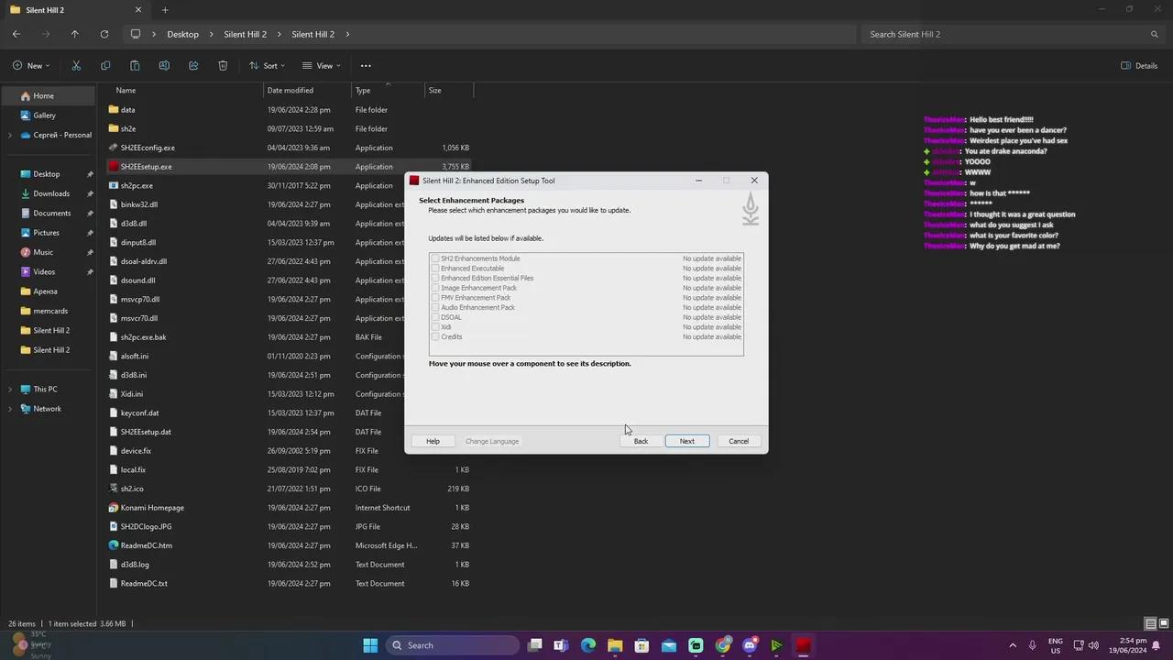The width and height of the screenshot is (1173, 660).
Task: Open the View dropdown menu
Action: pos(321,66)
